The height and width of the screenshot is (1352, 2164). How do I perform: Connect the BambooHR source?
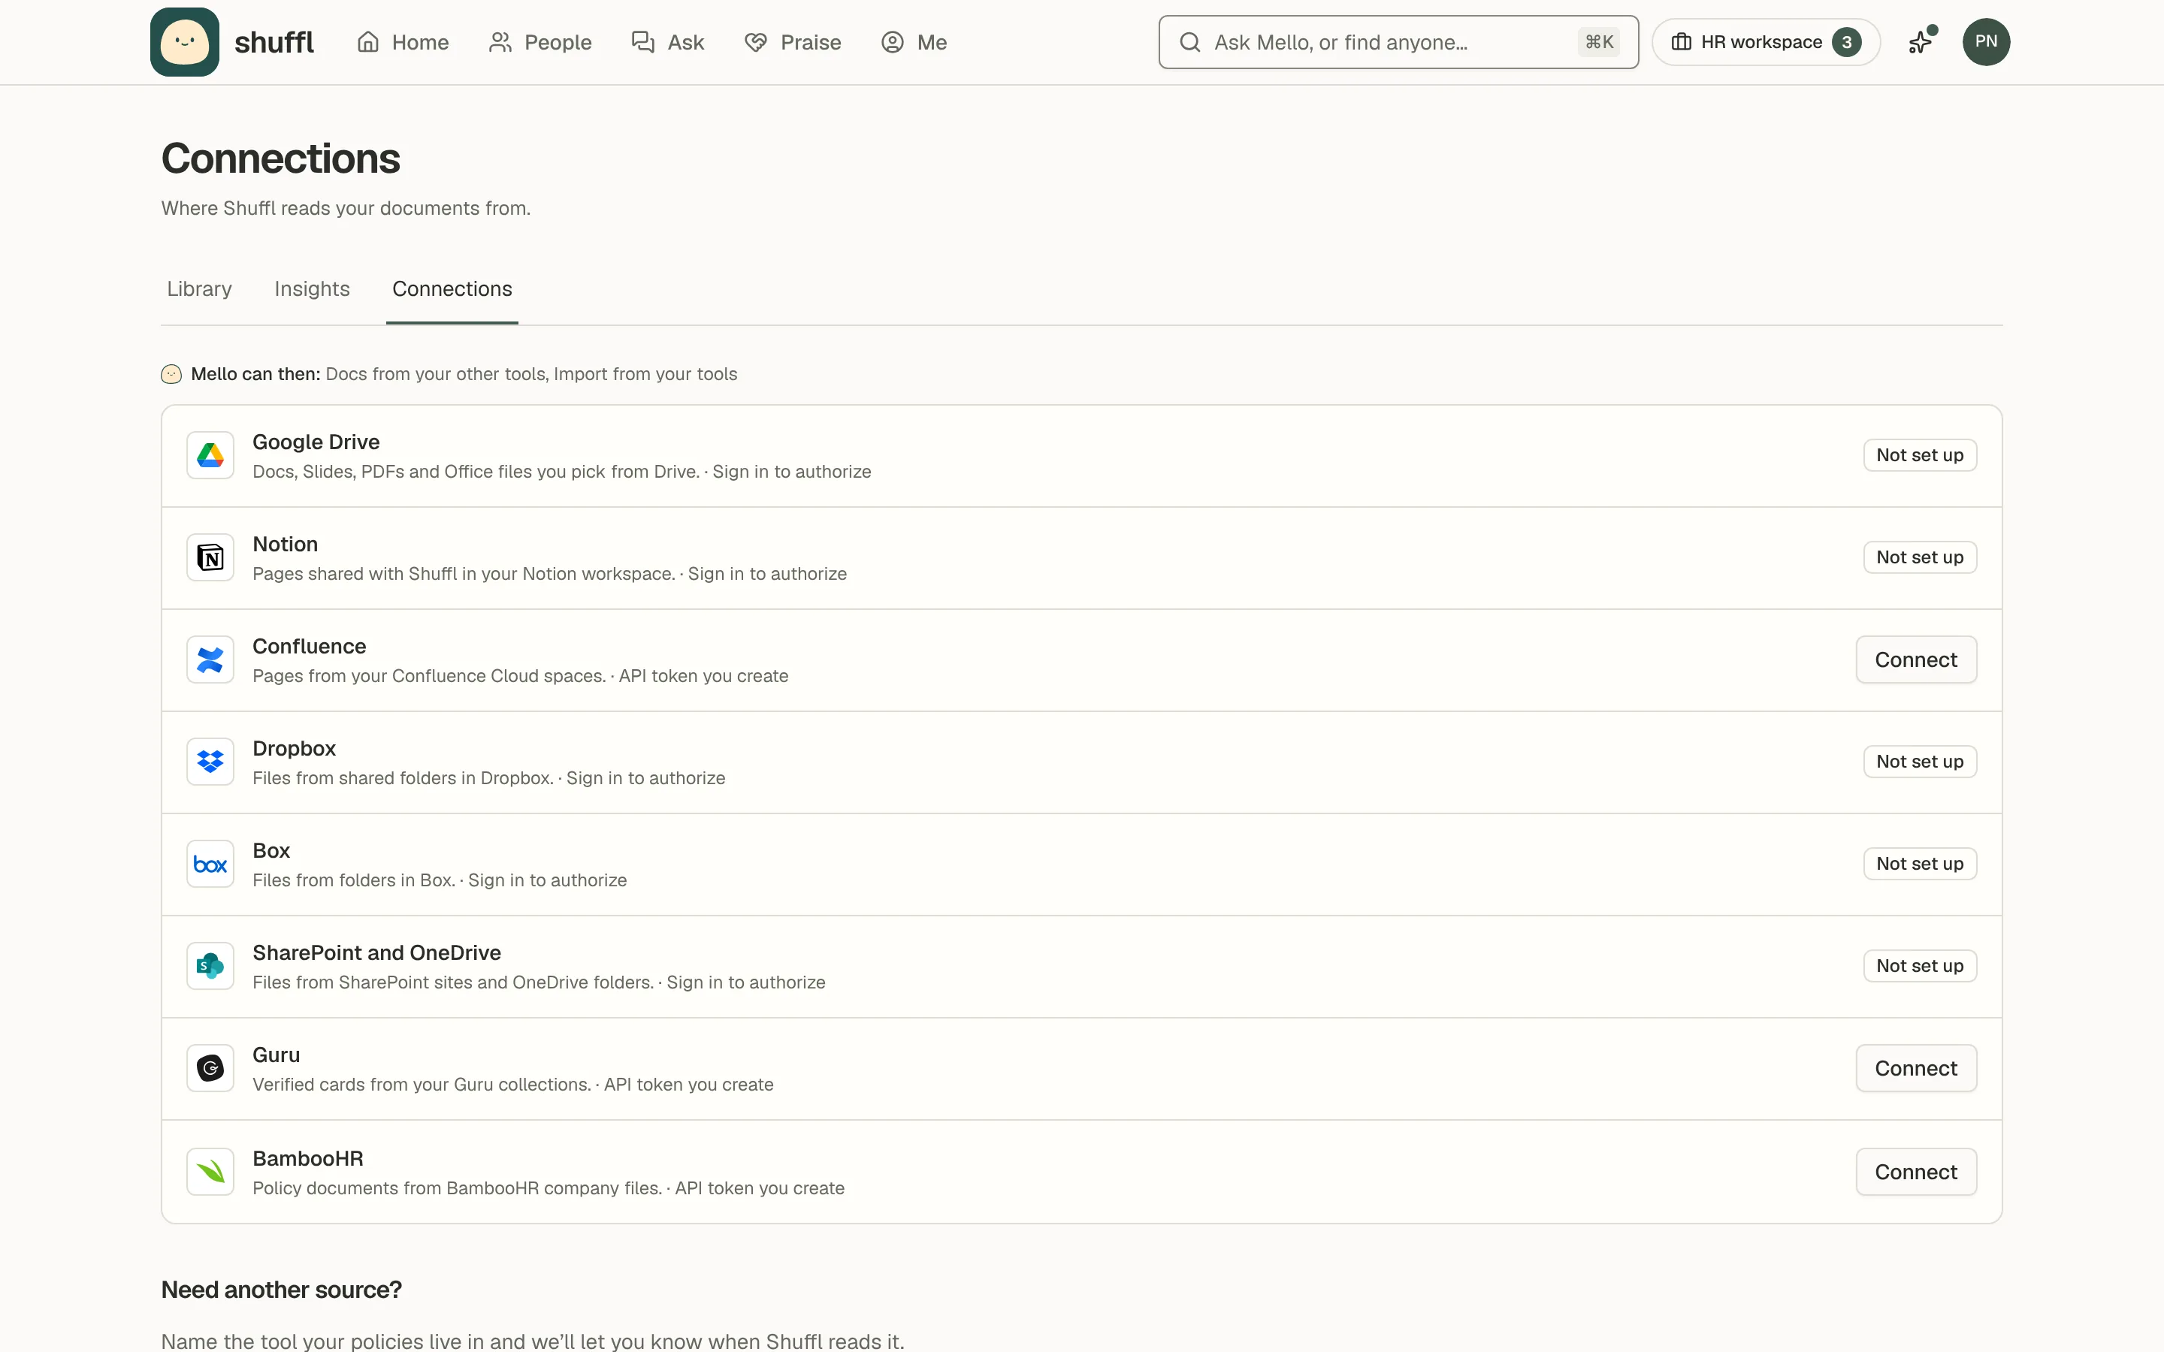[1915, 1172]
